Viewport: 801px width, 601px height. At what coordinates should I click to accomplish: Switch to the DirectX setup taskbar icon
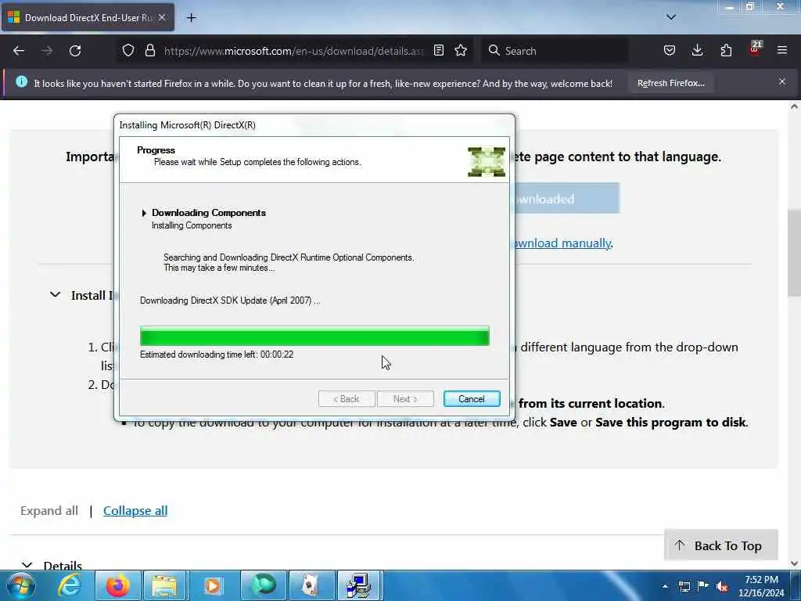[359, 585]
